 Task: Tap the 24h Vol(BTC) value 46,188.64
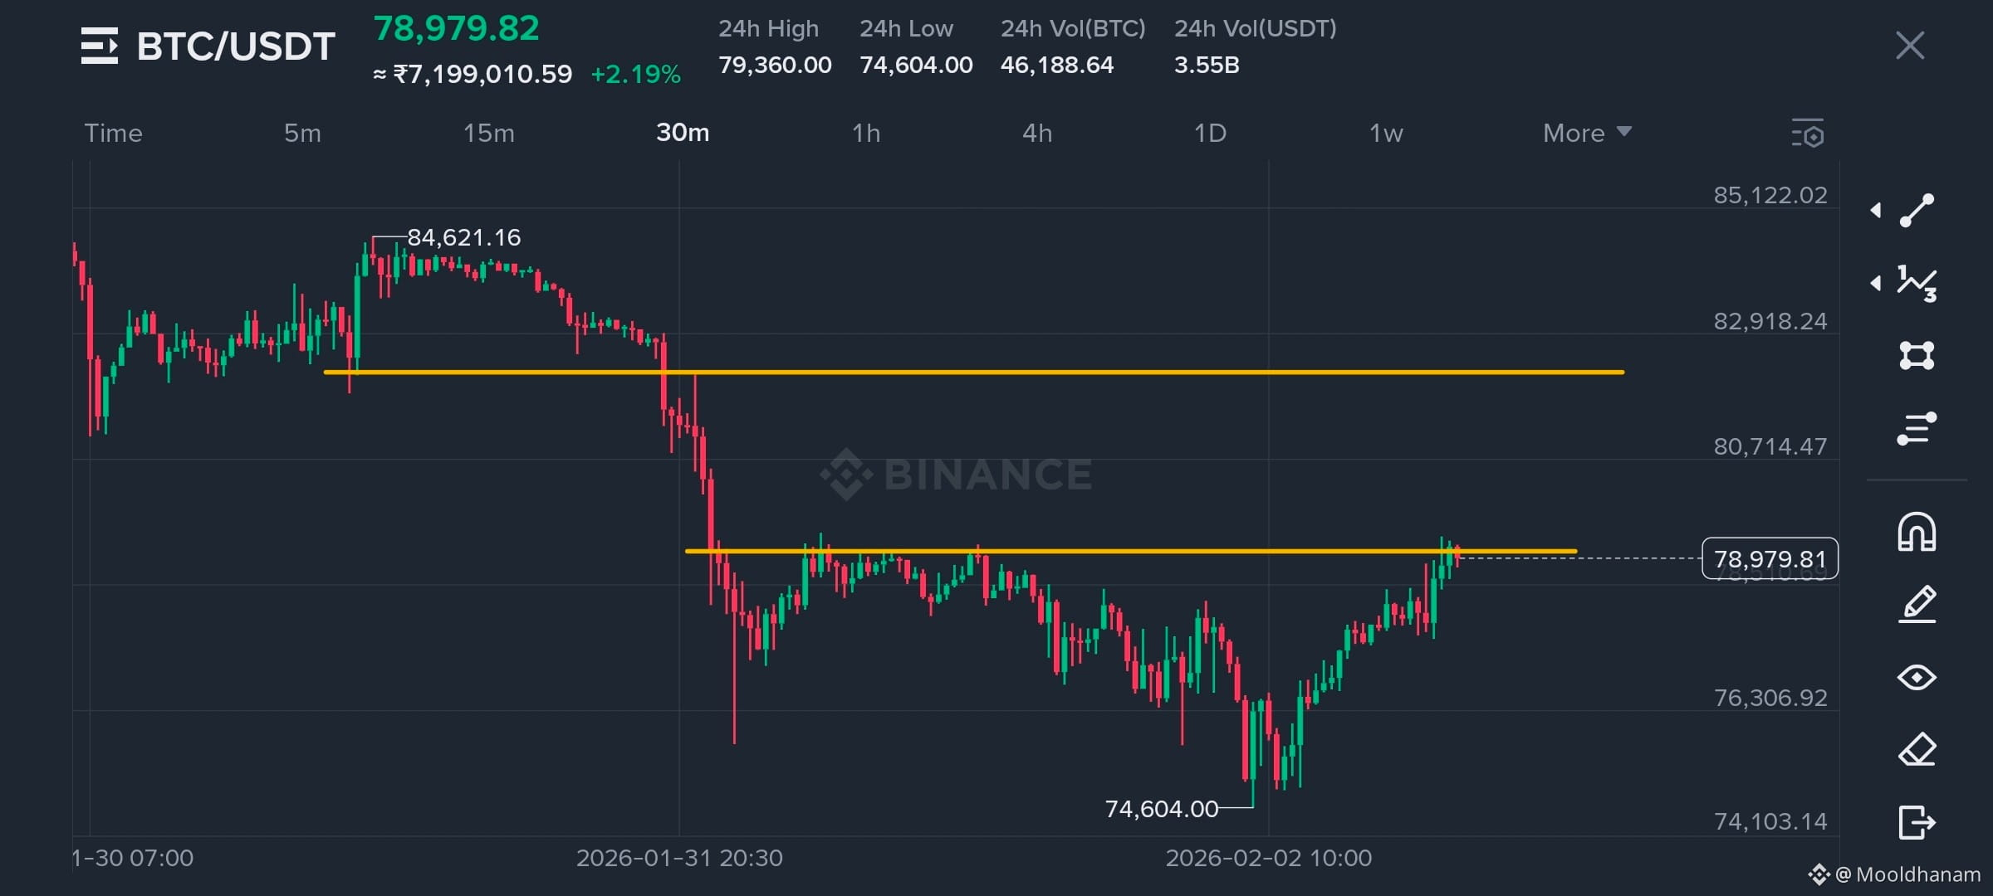tap(1057, 65)
